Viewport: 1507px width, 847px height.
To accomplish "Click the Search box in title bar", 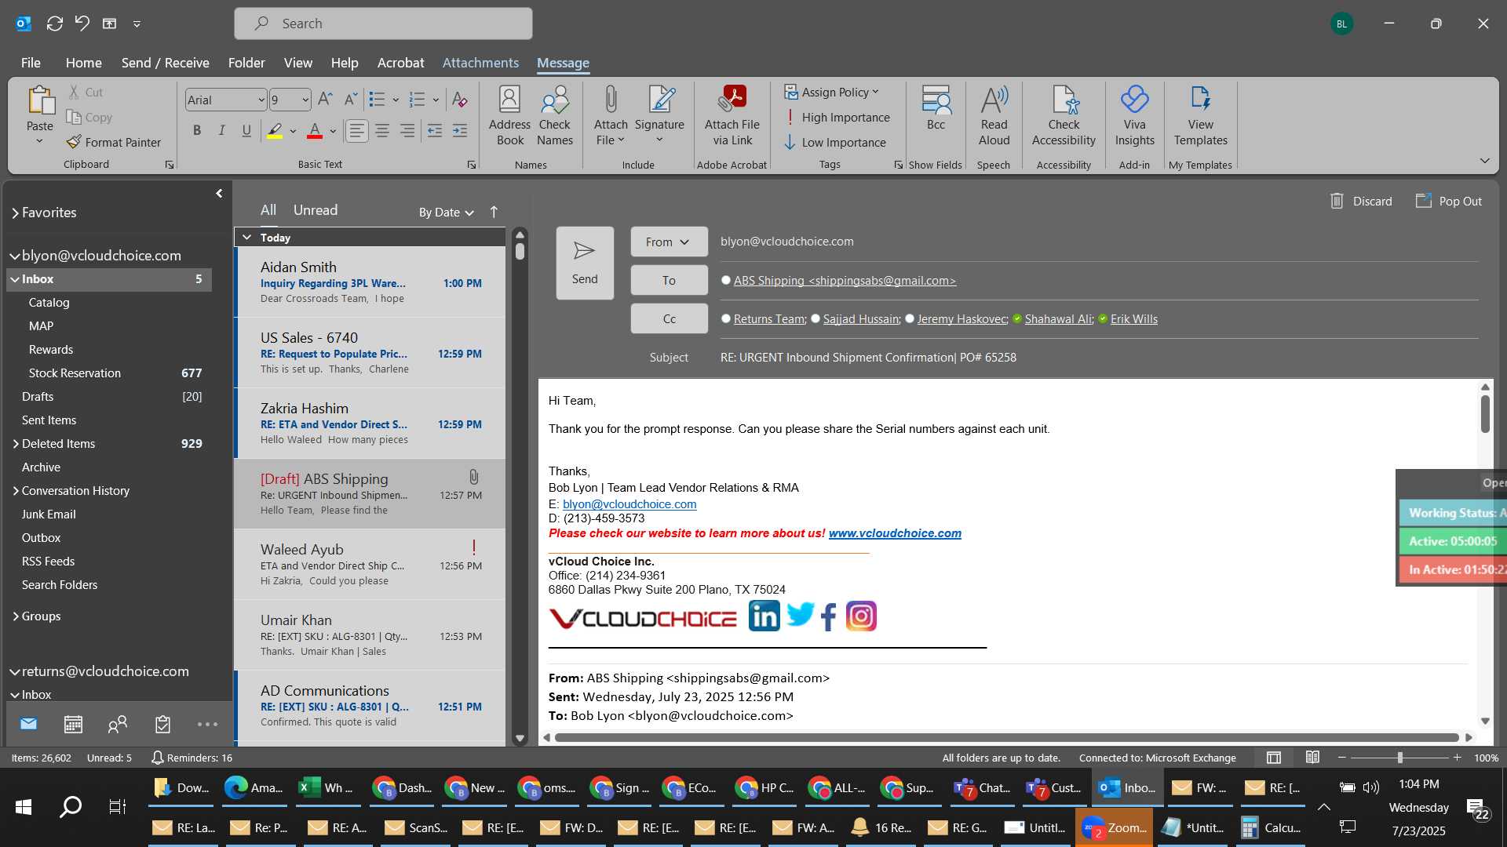I will pos(383,24).
